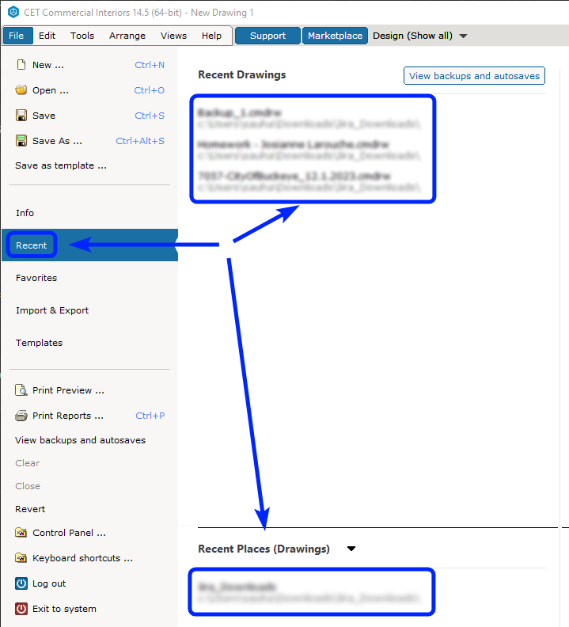Choose the Close menu entry
569x627 pixels.
click(28, 486)
